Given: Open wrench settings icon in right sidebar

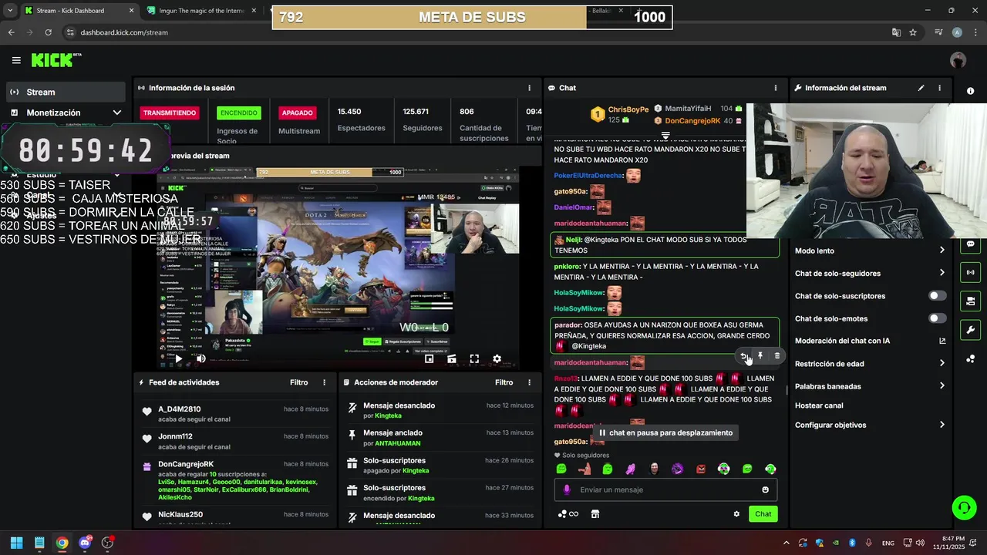Looking at the screenshot, I should (x=970, y=330).
